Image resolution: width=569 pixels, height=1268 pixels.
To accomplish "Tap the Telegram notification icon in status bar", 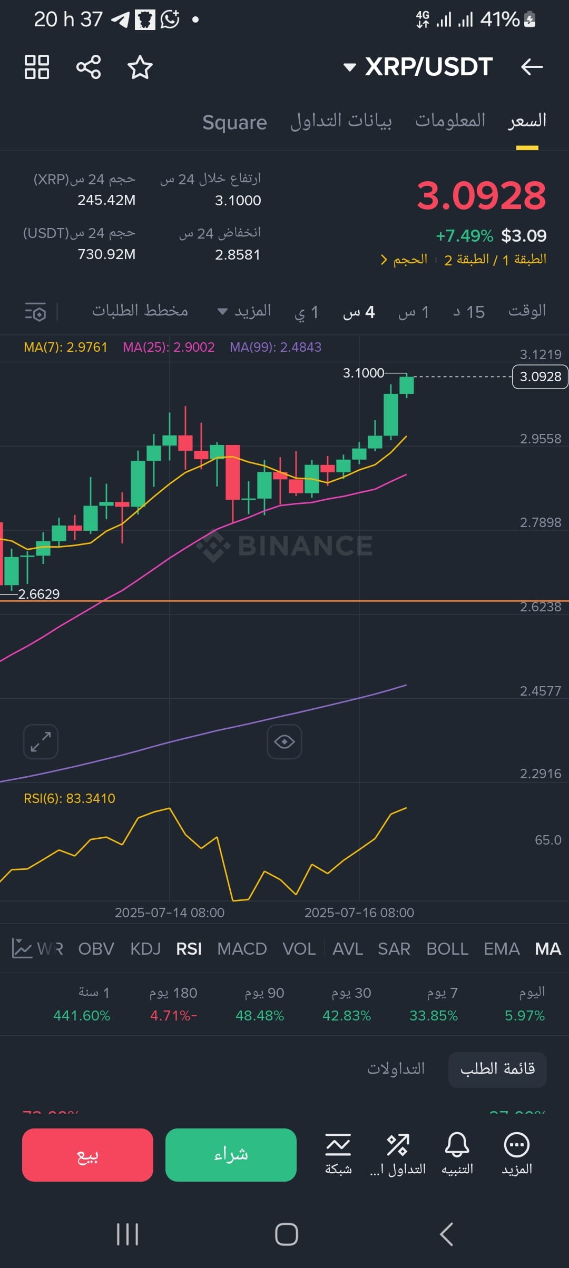I will 120,20.
